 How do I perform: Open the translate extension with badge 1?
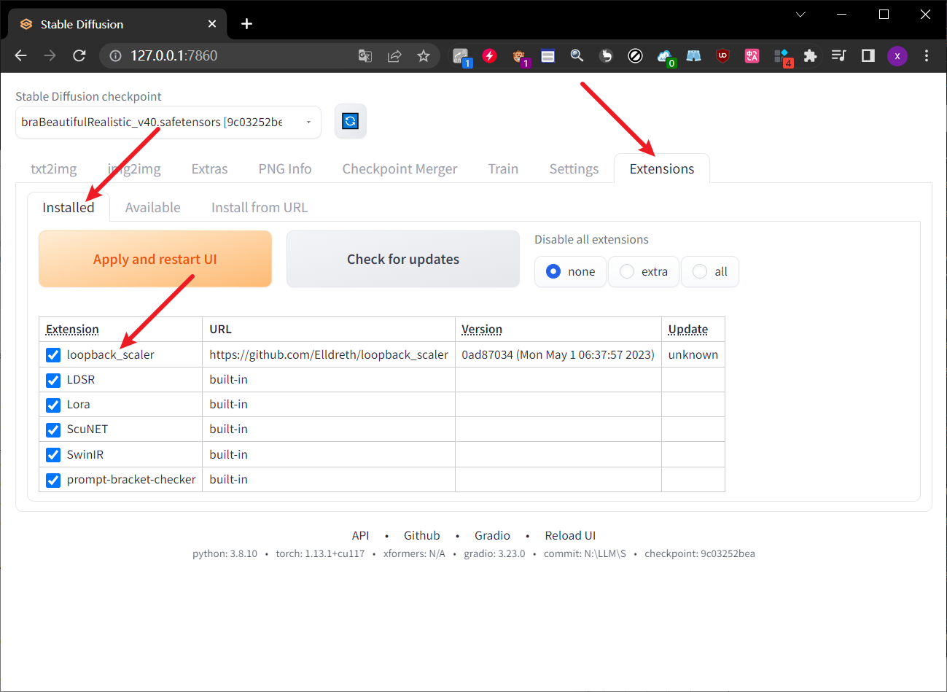(x=461, y=55)
